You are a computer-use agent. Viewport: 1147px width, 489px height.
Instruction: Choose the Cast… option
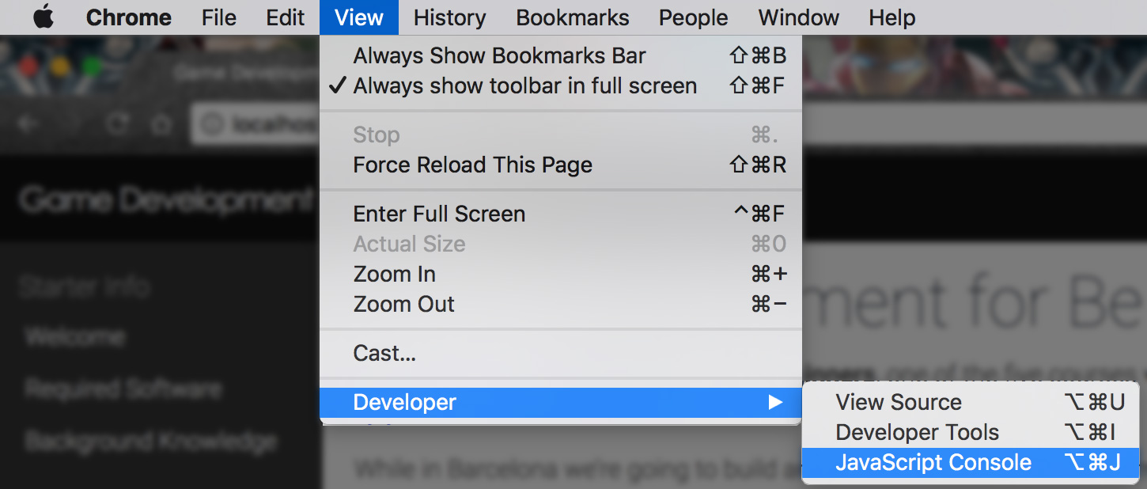click(x=384, y=354)
